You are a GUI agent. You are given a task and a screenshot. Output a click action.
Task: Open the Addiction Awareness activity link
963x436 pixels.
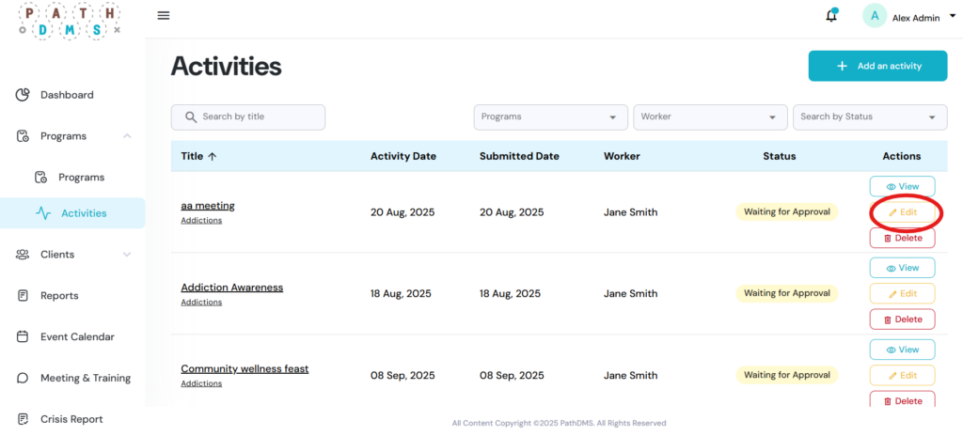click(231, 288)
